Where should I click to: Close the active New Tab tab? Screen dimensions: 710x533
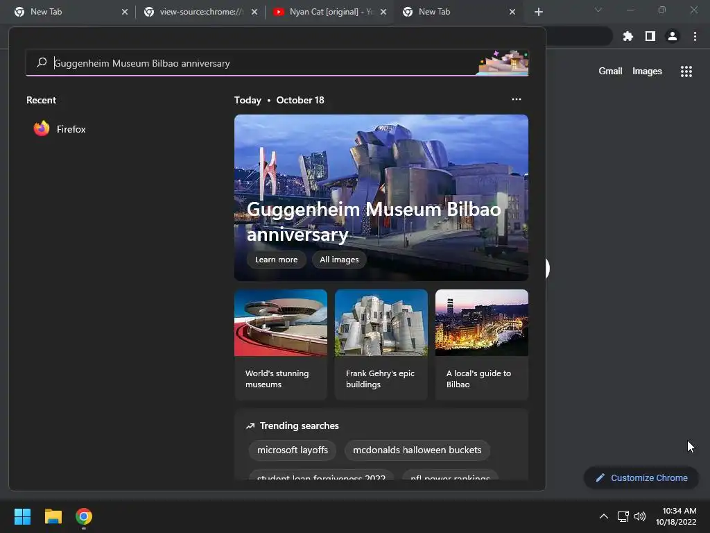tap(512, 12)
